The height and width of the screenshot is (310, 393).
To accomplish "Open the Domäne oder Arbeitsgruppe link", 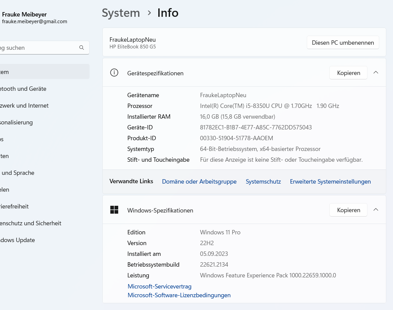I will (199, 182).
